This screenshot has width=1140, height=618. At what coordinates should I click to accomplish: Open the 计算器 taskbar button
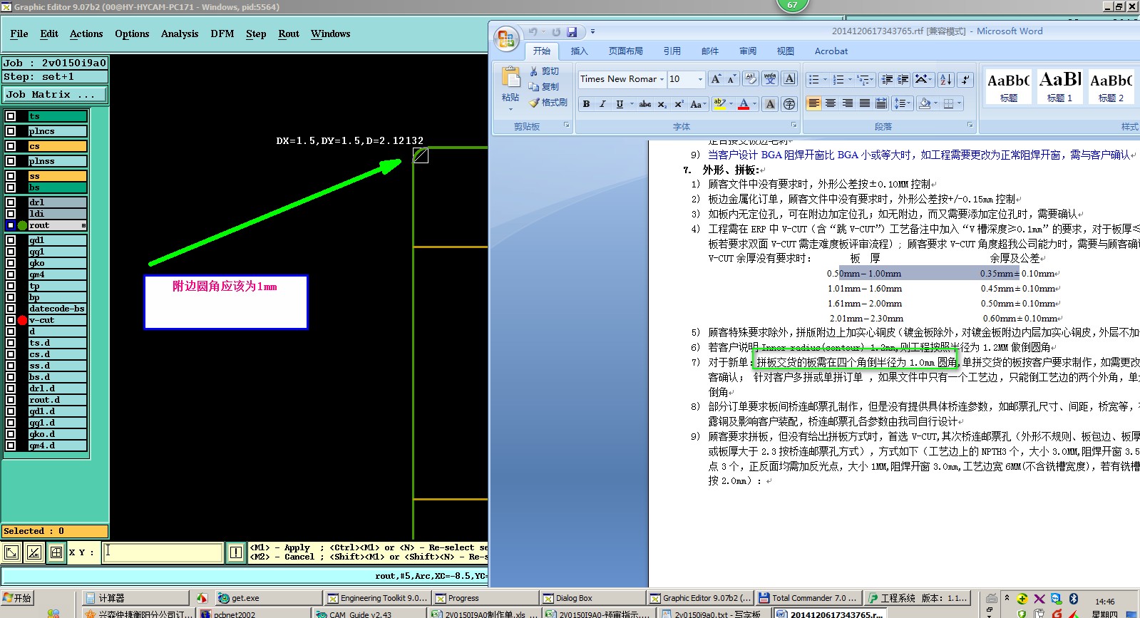(135, 598)
